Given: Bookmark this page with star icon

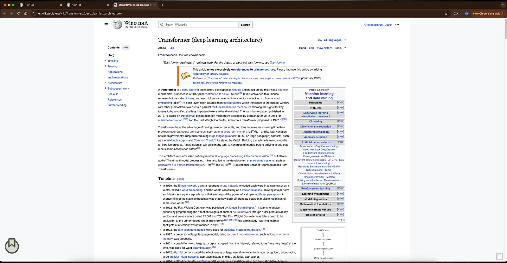Looking at the screenshot, I should (446, 14).
